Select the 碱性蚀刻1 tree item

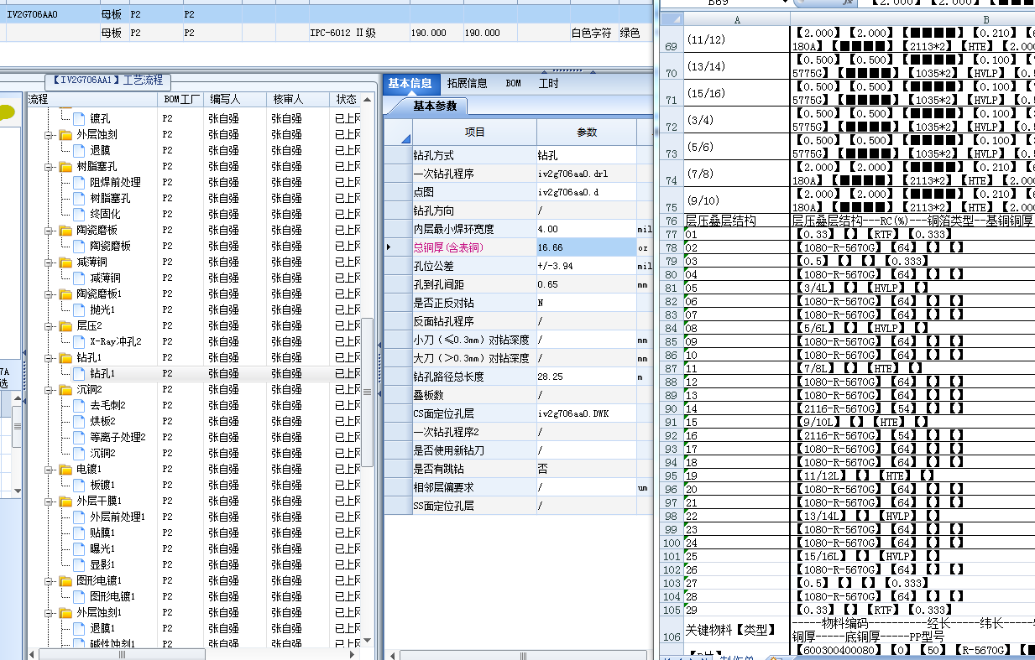click(x=112, y=644)
